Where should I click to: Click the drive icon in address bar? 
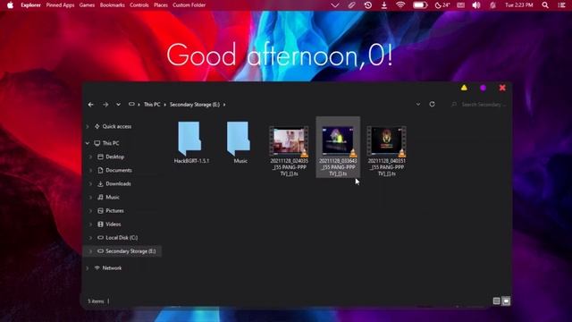pos(131,105)
